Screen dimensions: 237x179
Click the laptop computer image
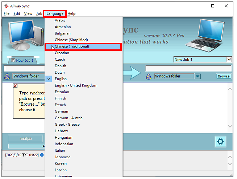pos(205,36)
